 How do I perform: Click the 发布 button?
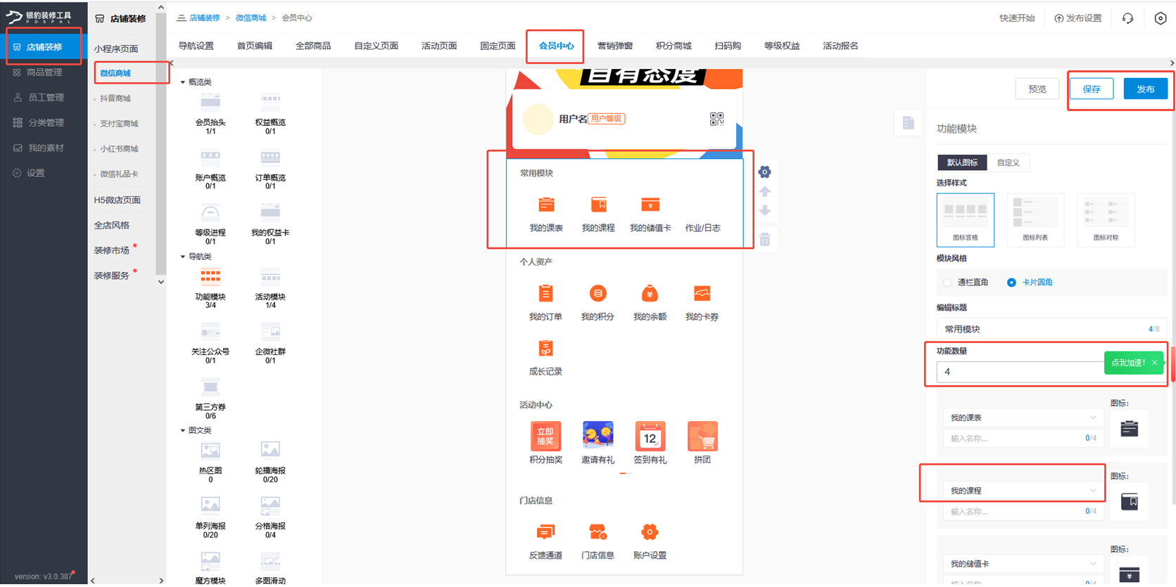(1146, 89)
